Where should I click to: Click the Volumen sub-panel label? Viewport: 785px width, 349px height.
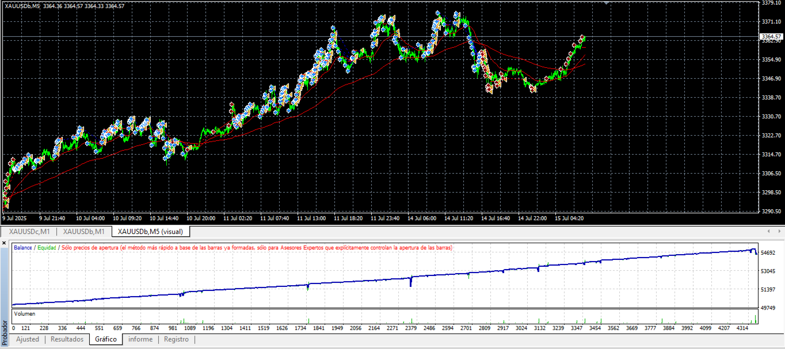coord(25,314)
